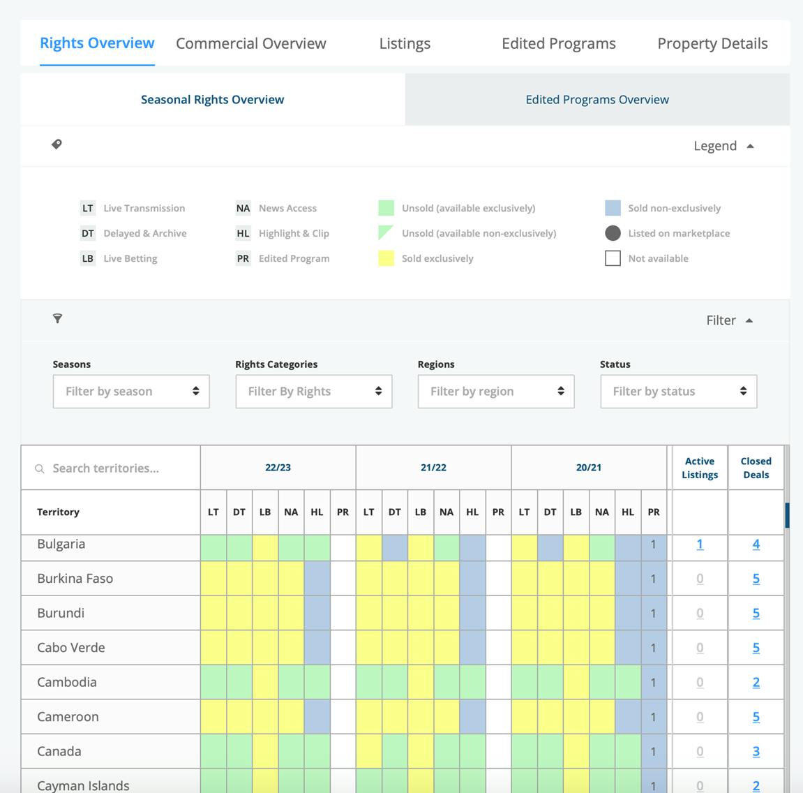Screen dimensions: 803x793
Task: Click the HL Highlight & Clip legend badge
Action: (243, 233)
